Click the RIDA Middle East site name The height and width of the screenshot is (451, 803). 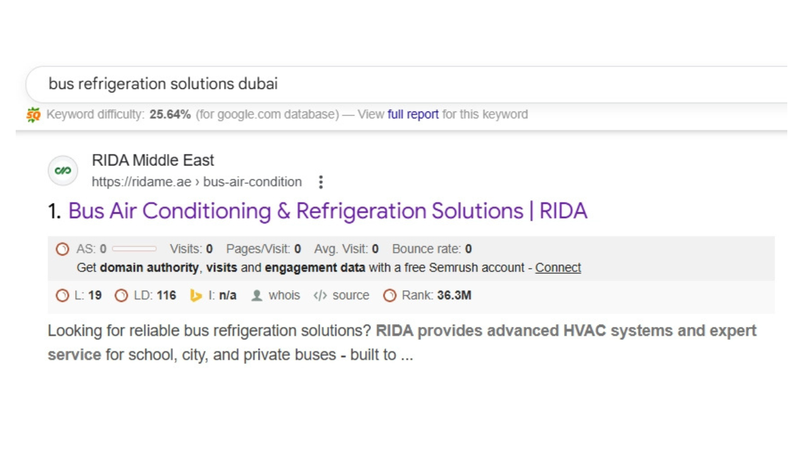coord(153,160)
